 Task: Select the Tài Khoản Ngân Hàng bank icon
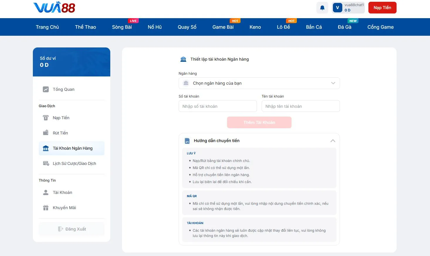(46, 148)
